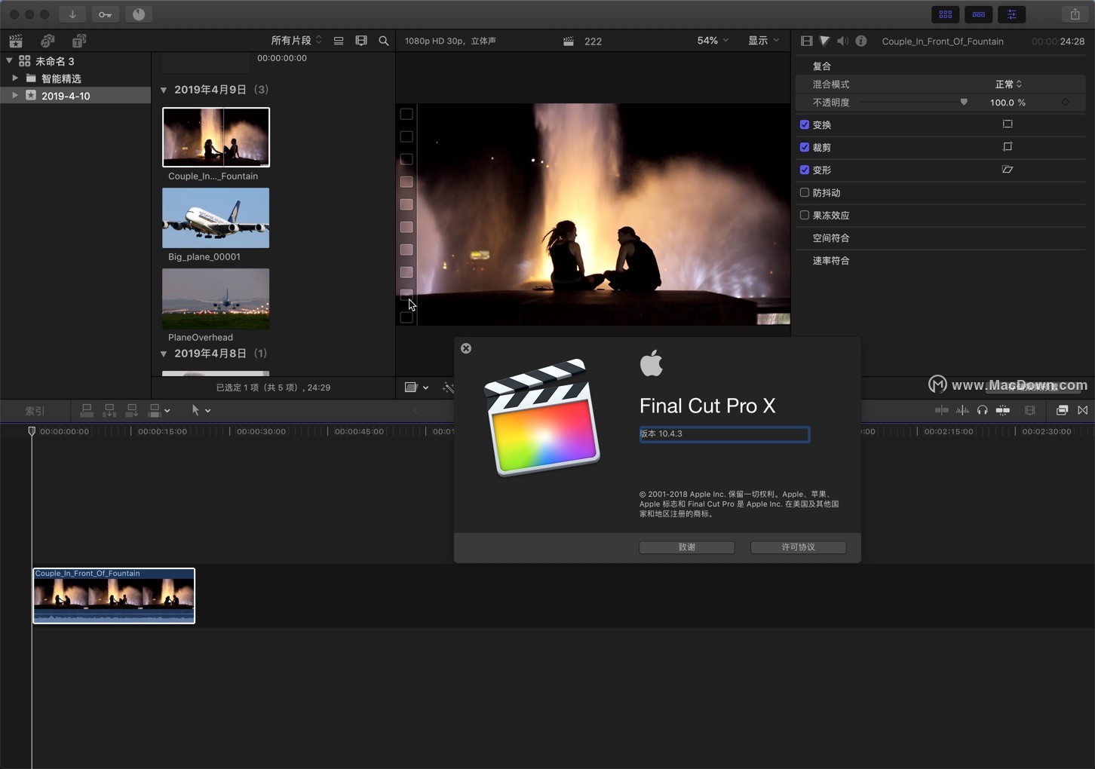Select the color inspector triangle tab
The width and height of the screenshot is (1095, 769).
point(825,41)
